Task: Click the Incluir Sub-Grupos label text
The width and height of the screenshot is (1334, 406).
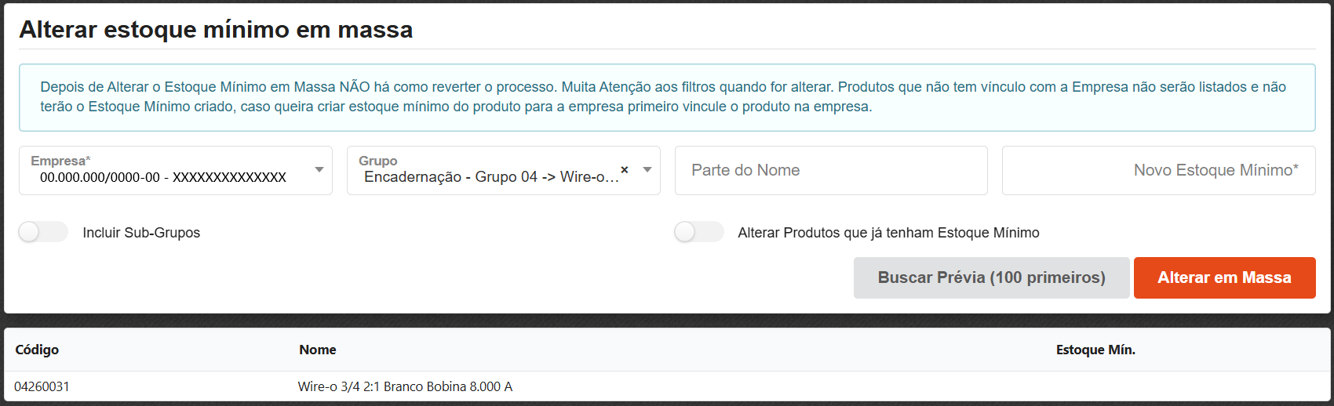Action: 141,233
